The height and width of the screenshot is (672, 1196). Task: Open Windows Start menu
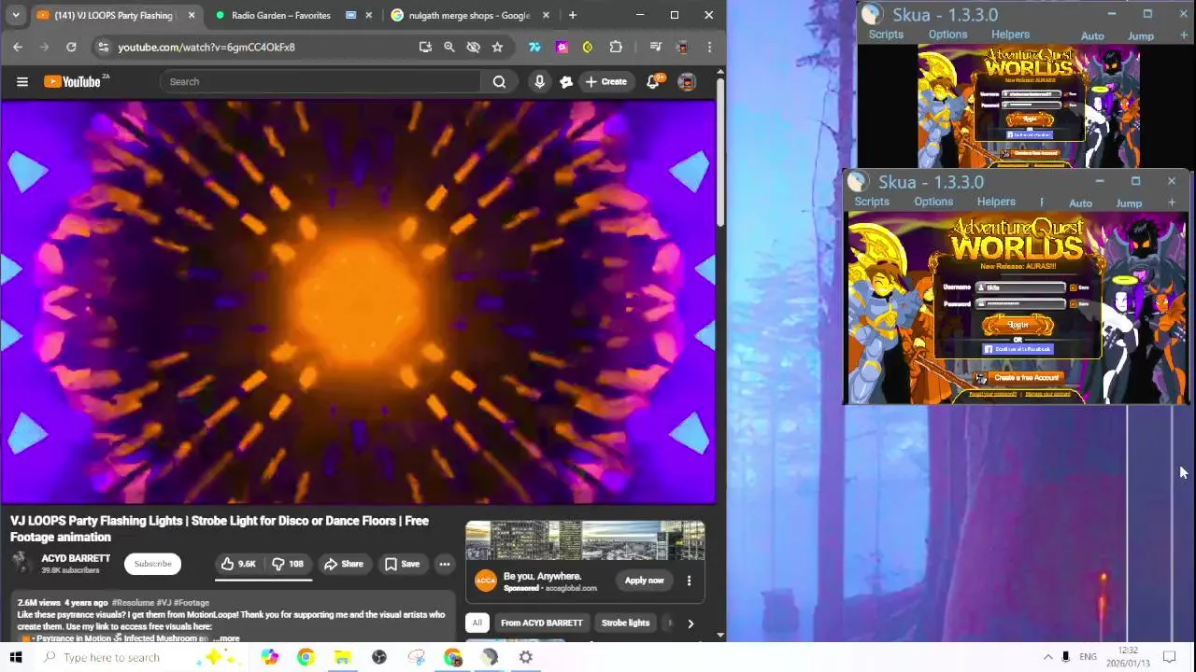click(16, 657)
